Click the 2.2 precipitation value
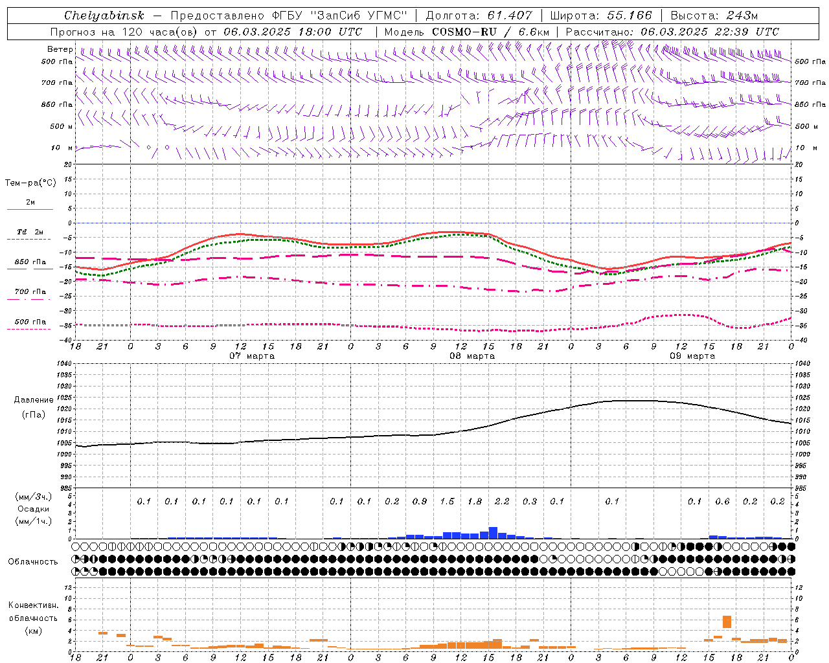This screenshot has height=663, width=829. click(502, 501)
